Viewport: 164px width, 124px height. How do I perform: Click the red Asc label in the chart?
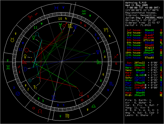pos(25,61)
